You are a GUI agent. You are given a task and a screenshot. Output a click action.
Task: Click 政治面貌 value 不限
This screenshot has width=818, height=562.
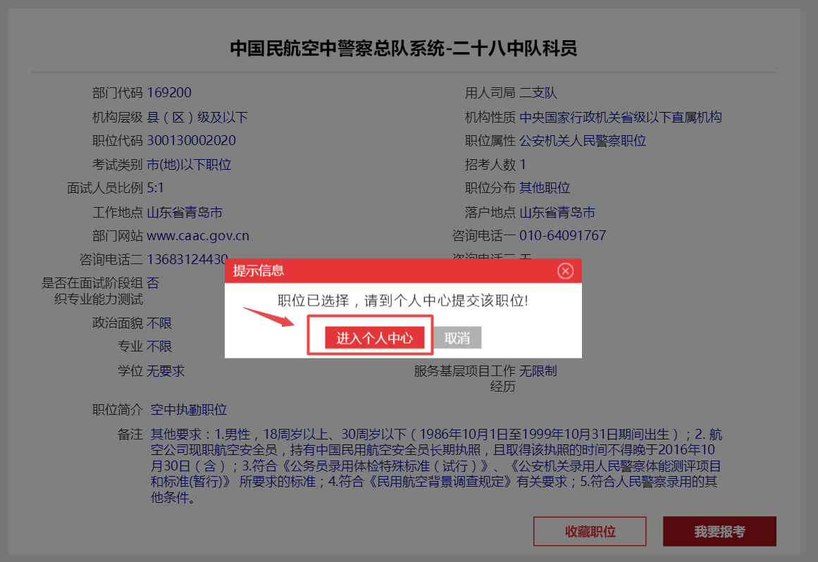click(x=159, y=323)
